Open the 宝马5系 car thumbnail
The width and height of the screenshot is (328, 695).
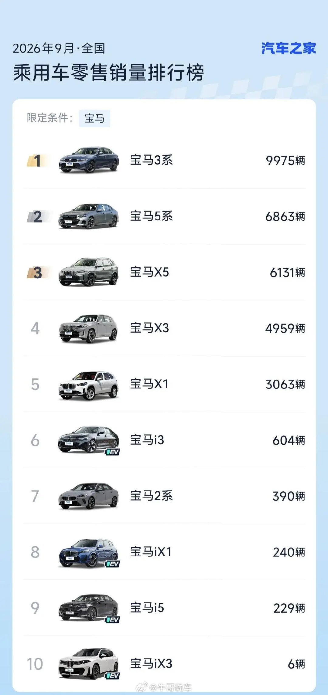89,216
